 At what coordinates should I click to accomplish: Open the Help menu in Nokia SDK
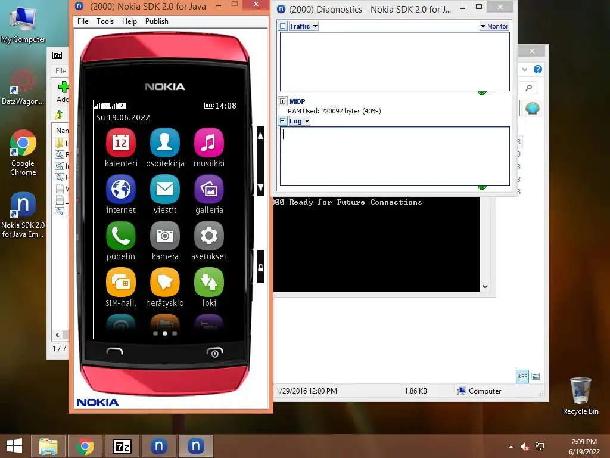point(129,21)
